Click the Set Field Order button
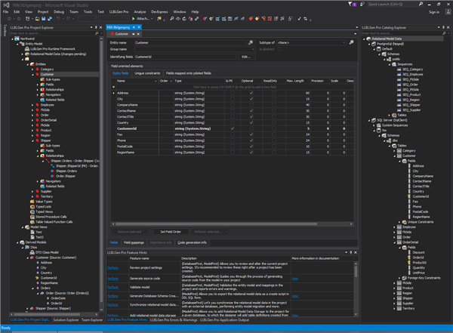 click(171, 231)
